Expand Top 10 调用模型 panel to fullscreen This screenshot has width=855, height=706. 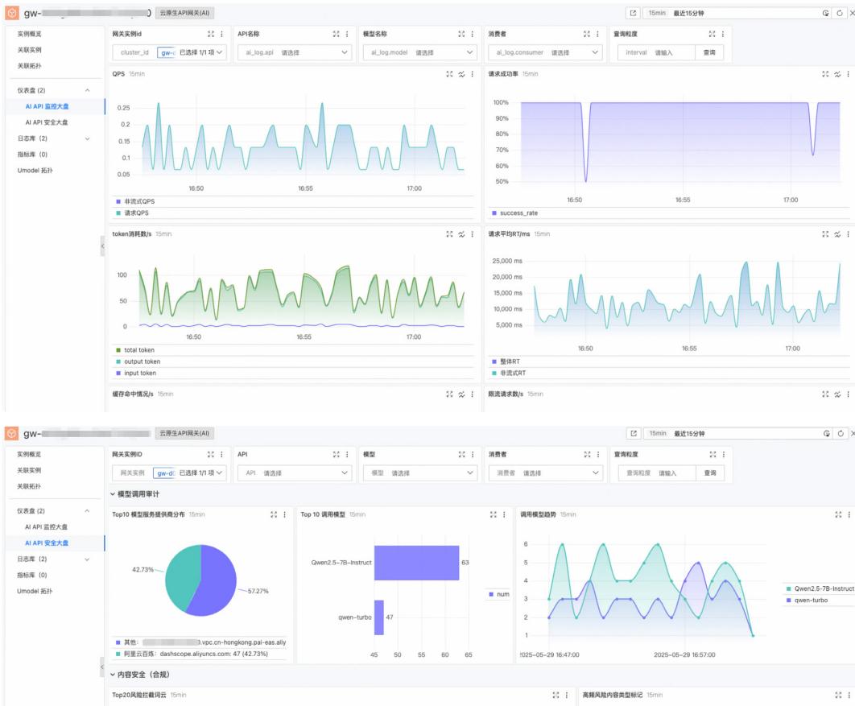click(x=493, y=514)
